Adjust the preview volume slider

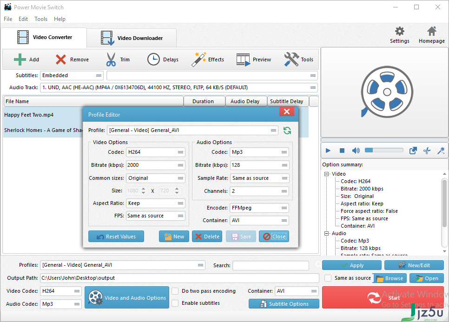tap(384, 150)
